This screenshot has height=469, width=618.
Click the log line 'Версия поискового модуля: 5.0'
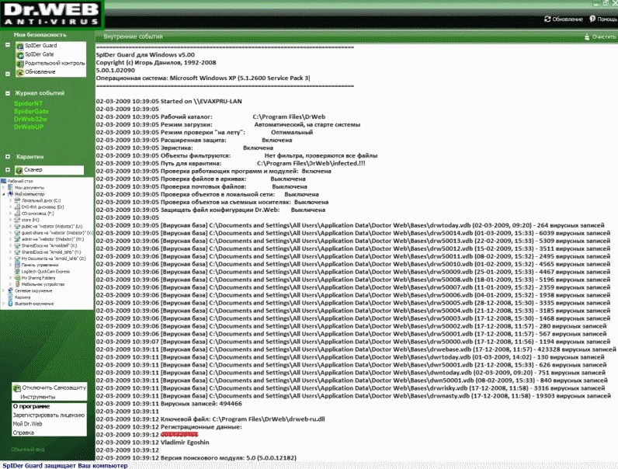pos(196,457)
